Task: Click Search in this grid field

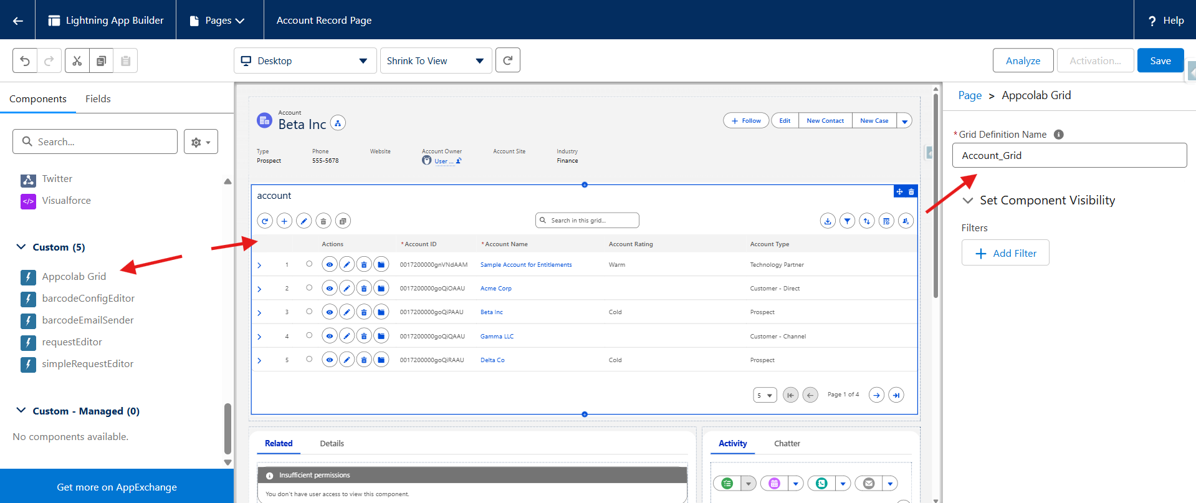Action: coord(587,221)
